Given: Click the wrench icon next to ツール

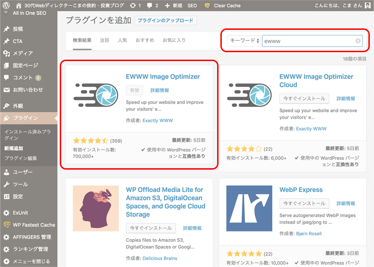Looking at the screenshot, I should (x=7, y=184).
